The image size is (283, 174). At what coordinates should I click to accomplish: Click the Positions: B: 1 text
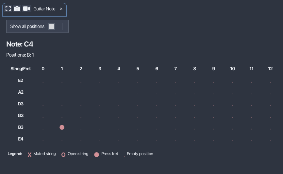pos(20,55)
